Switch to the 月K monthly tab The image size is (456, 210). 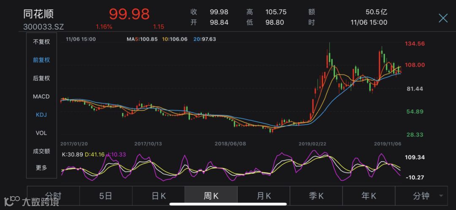pyautogui.click(x=264, y=196)
